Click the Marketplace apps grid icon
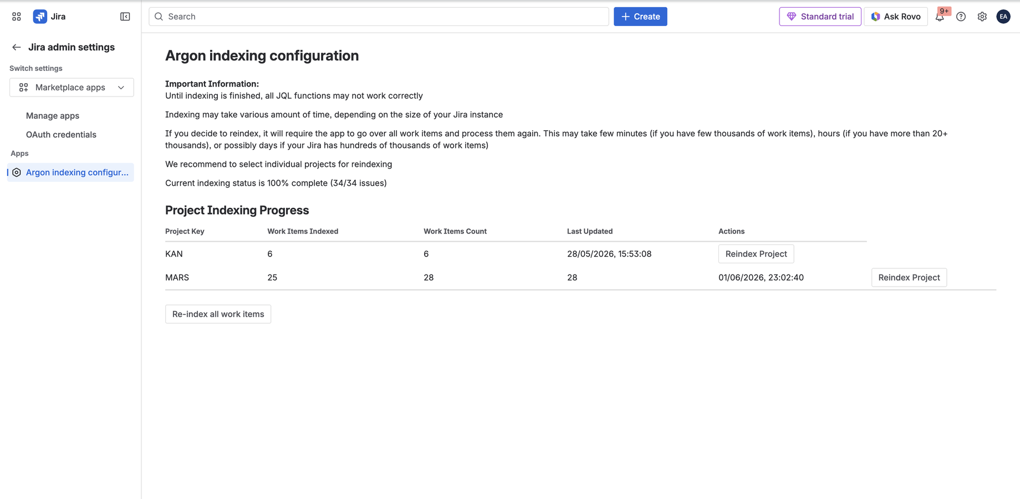Viewport: 1020px width, 499px height. (x=23, y=88)
